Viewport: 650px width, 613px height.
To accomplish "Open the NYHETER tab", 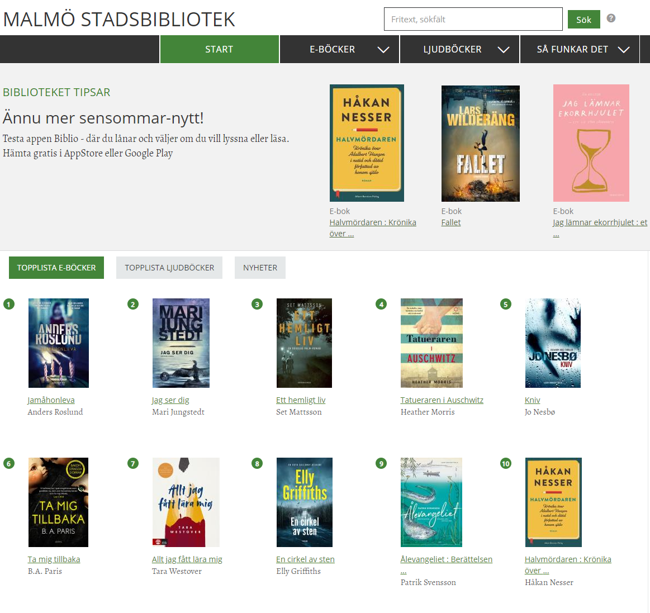I will (260, 268).
